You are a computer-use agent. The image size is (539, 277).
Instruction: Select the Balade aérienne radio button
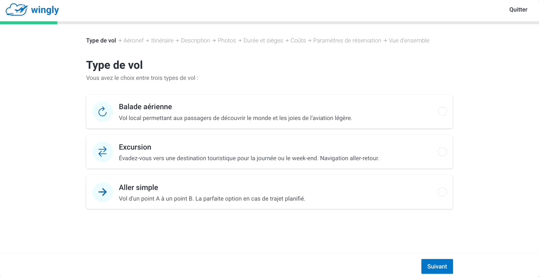click(442, 112)
